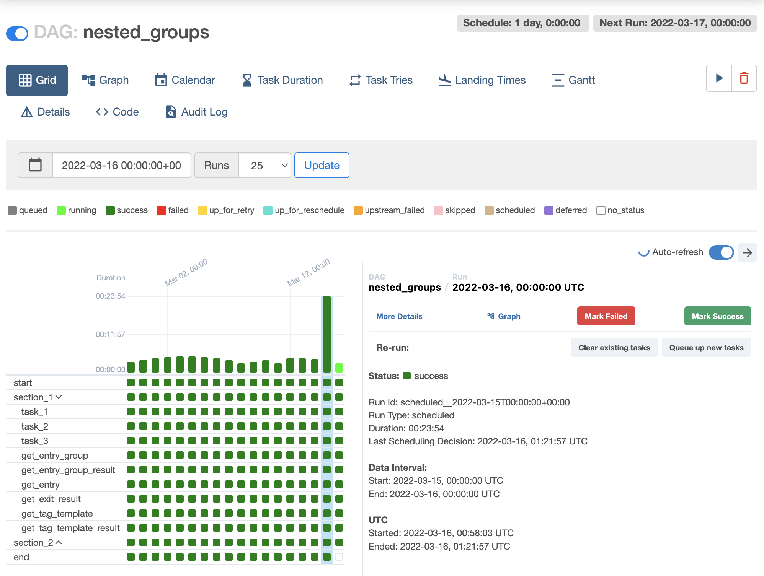Viewport: 764px width, 576px height.
Task: Click the calendar icon beside date field
Action: click(x=35, y=165)
